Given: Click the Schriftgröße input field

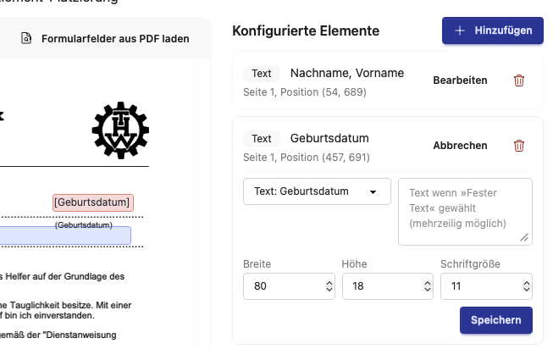Looking at the screenshot, I should pyautogui.click(x=486, y=286).
